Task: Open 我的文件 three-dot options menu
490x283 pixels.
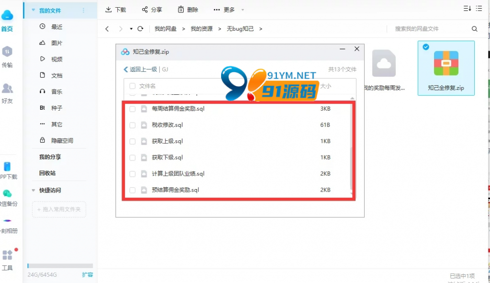Action: (x=83, y=11)
